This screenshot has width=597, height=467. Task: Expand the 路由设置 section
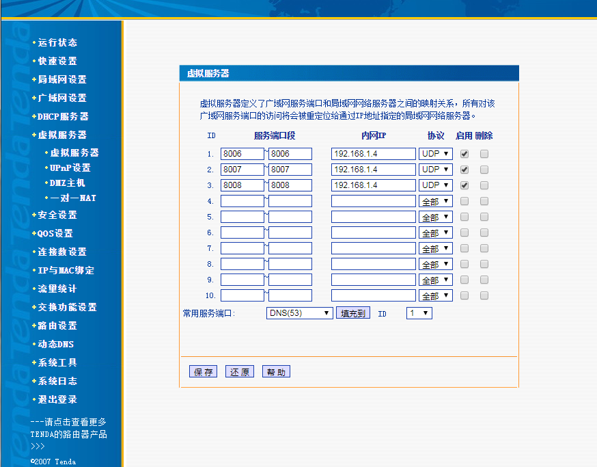(x=57, y=325)
